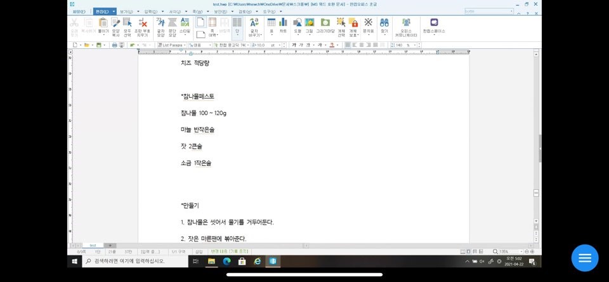Click the blue floating hamburger menu button
The image size is (609, 282).
[x=585, y=258]
